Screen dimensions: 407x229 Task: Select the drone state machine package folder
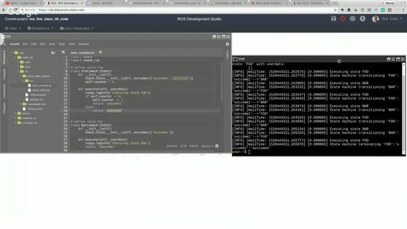pyautogui.click(x=38, y=76)
